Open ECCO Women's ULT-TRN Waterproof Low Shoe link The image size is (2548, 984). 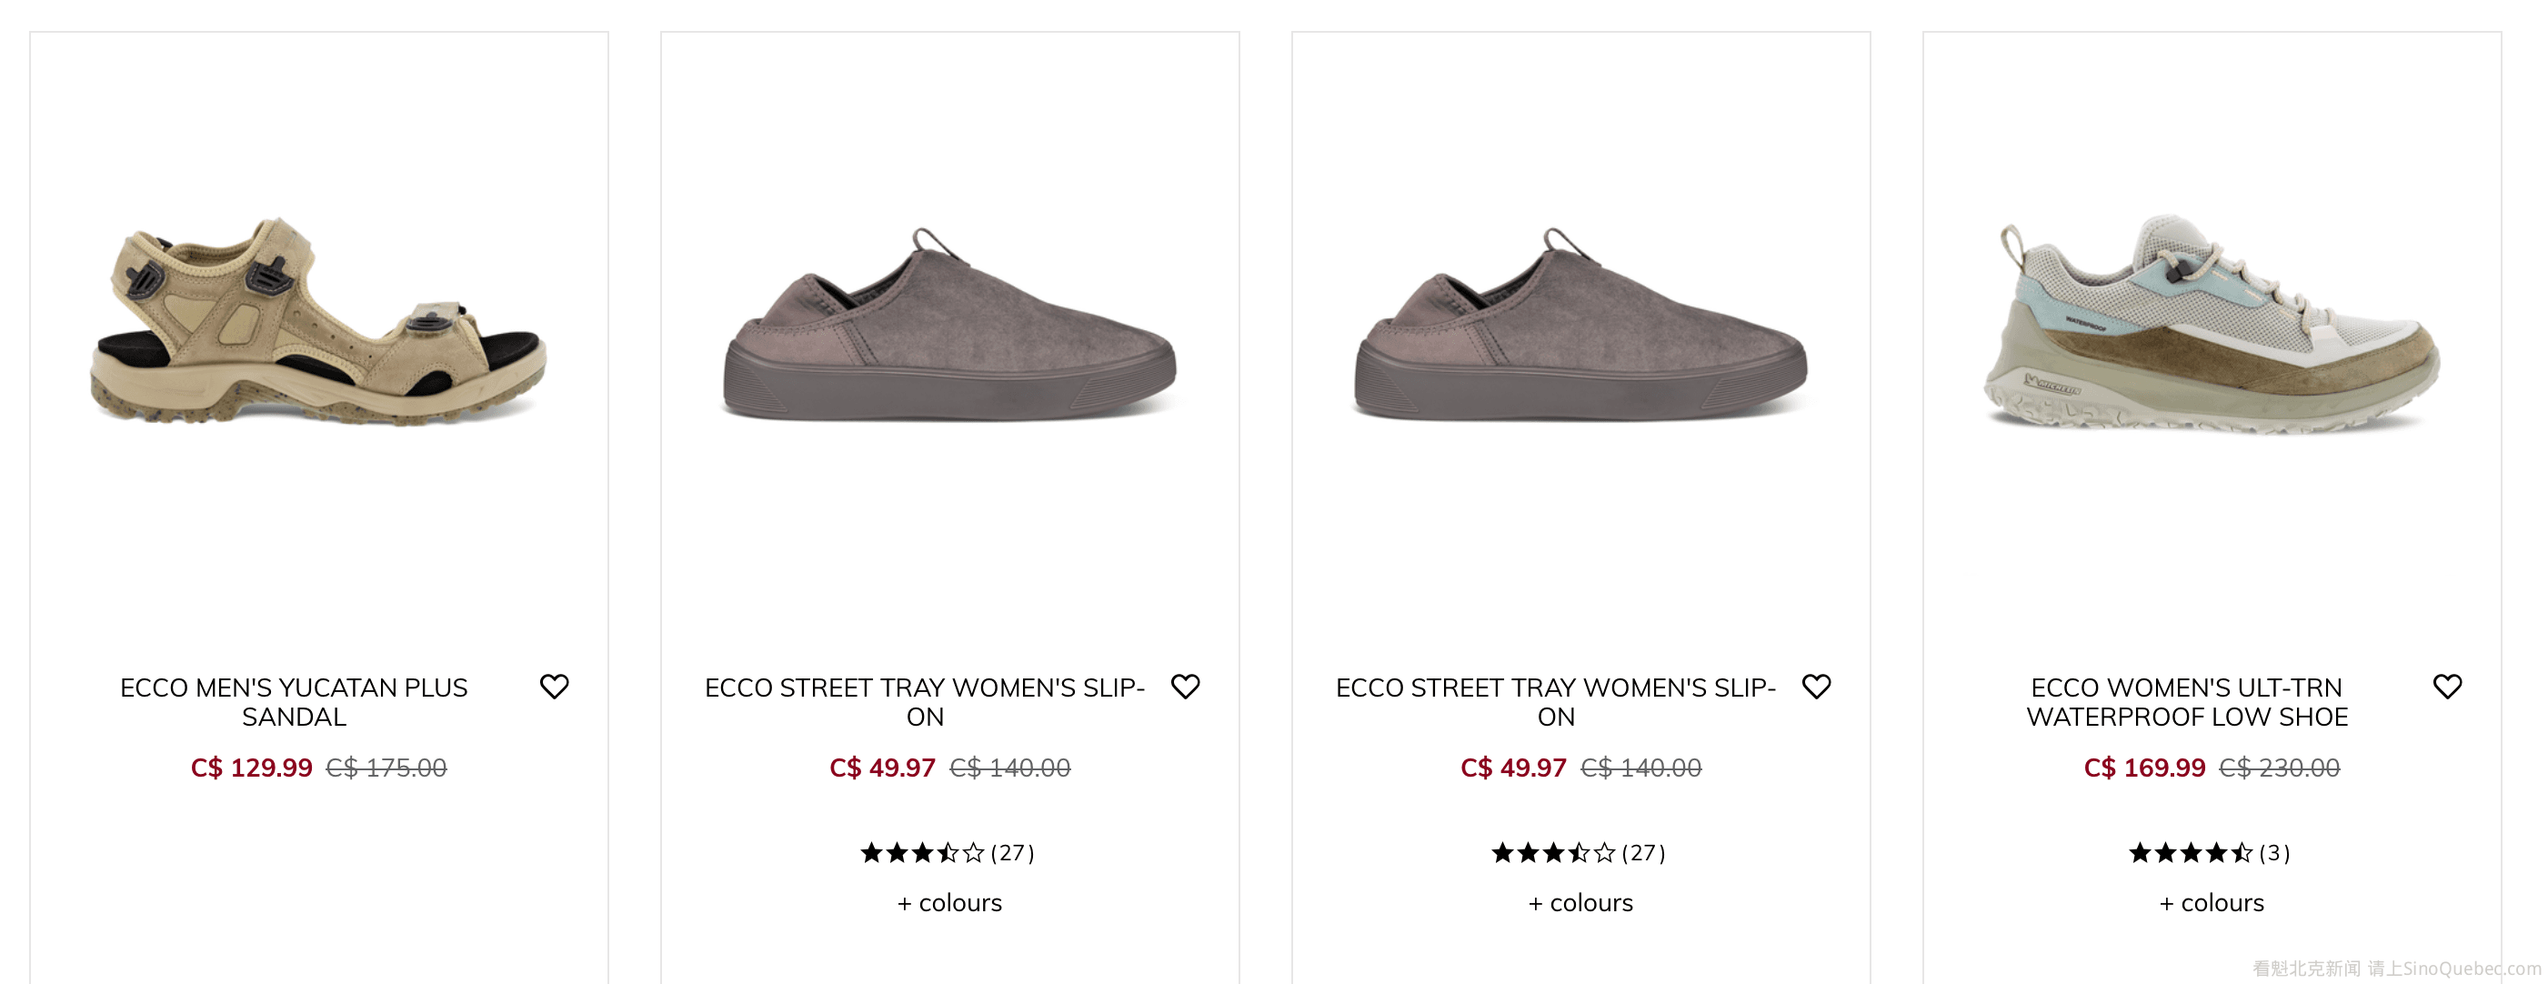[2187, 702]
